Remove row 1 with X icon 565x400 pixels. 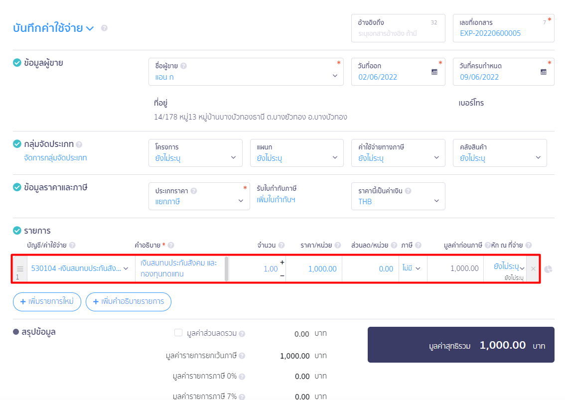point(533,269)
